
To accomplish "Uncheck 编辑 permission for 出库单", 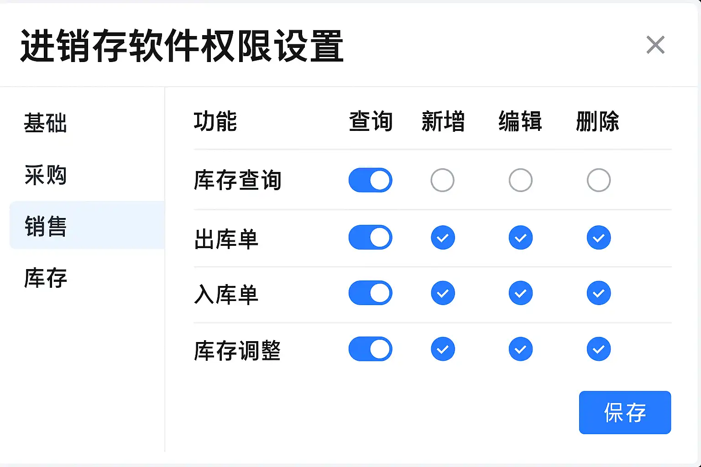I will [520, 238].
